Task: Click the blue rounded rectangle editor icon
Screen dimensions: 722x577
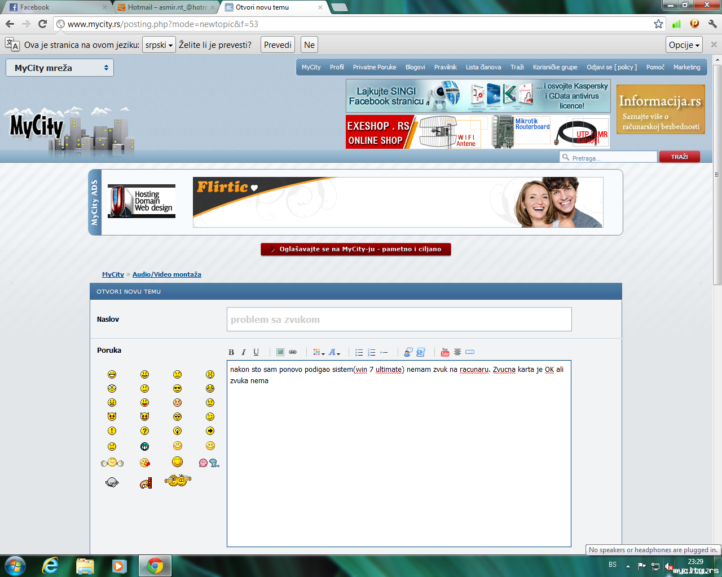Action: pos(470,352)
